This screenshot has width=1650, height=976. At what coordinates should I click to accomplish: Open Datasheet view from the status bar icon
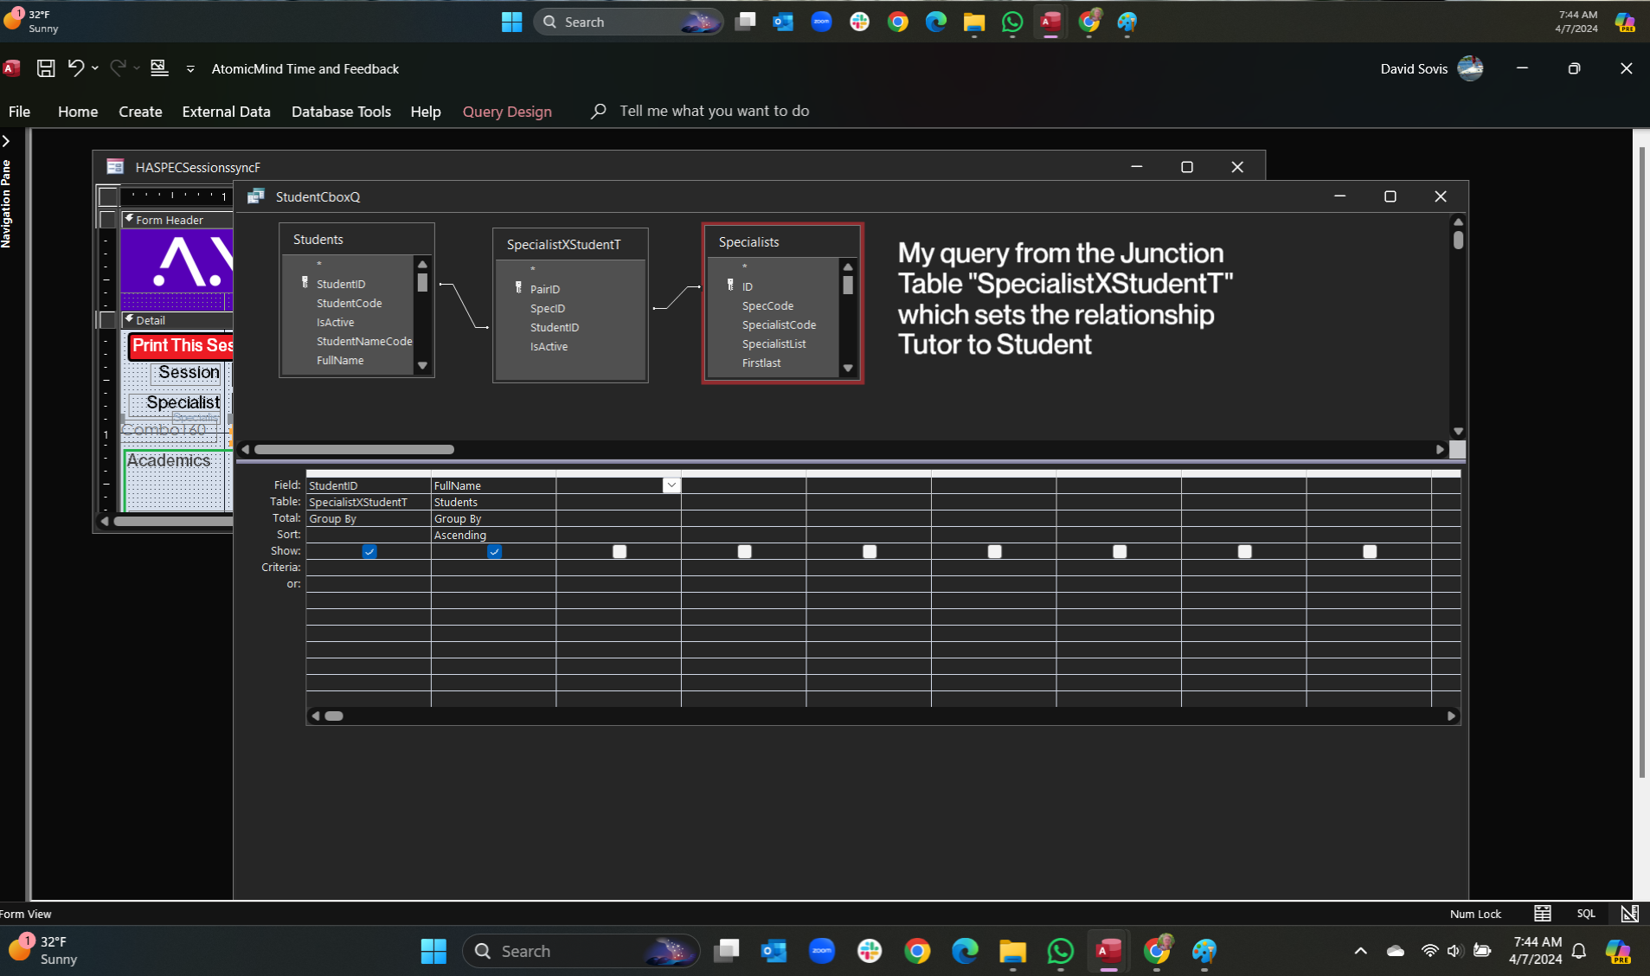[x=1542, y=914]
